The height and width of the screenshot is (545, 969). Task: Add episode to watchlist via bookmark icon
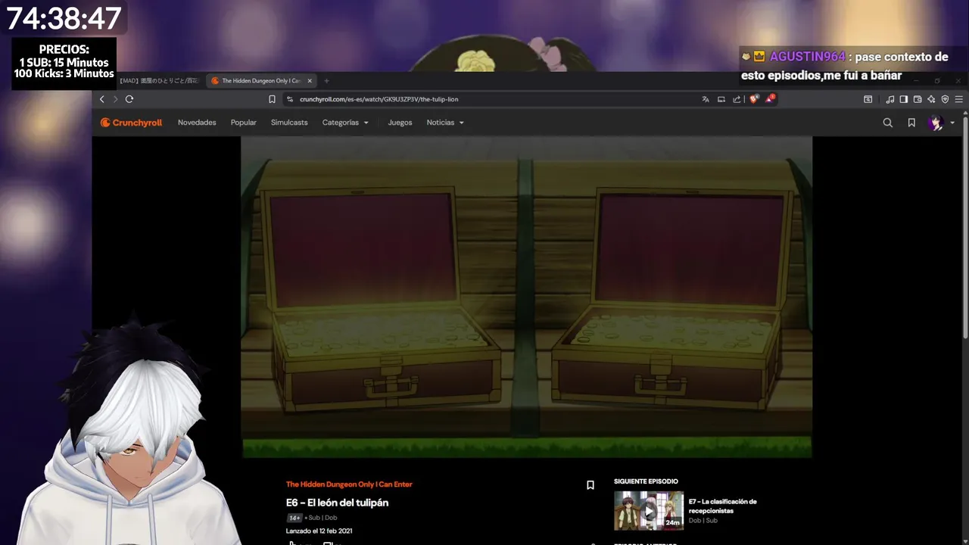click(x=590, y=485)
